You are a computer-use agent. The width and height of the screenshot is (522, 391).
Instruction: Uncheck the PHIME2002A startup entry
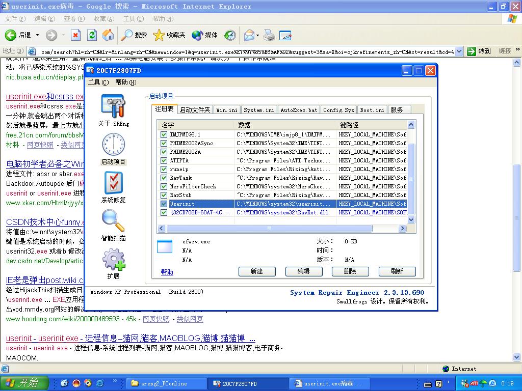point(164,152)
